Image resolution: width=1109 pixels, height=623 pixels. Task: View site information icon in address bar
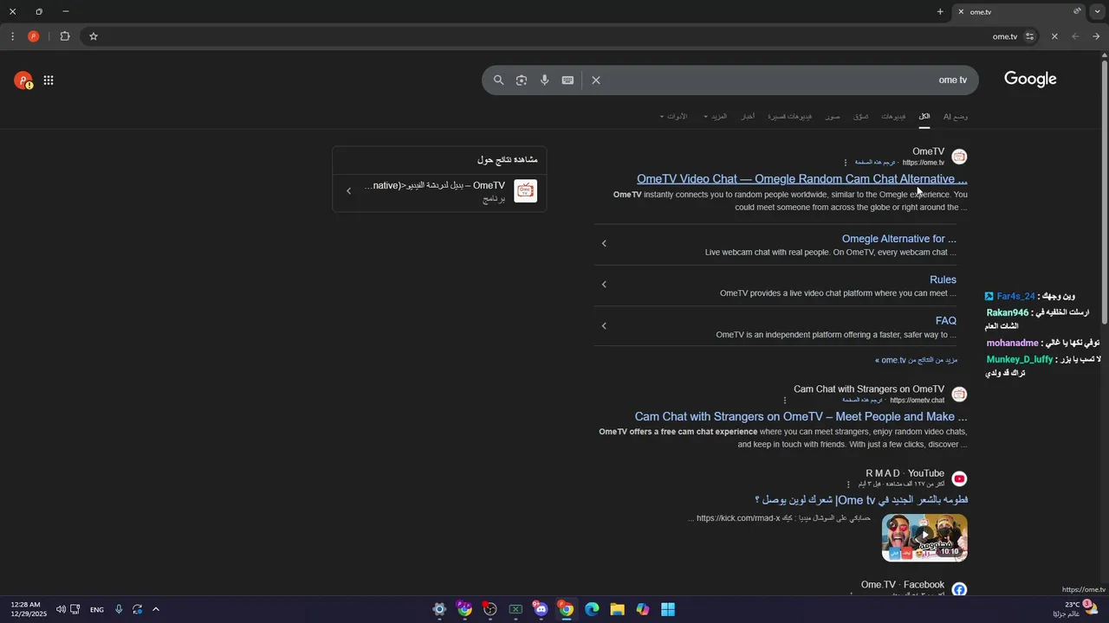tap(1029, 36)
